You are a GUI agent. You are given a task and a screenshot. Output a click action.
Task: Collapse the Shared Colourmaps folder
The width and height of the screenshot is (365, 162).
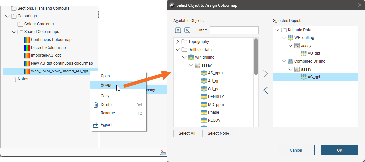pos(14,32)
